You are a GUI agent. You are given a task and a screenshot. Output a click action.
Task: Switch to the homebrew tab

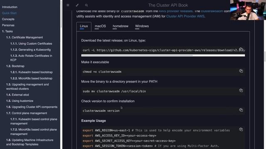[x=121, y=26]
